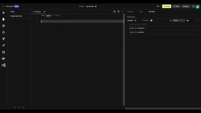Click the Free plan badge
Viewport: 201px width, 113px height.
[x=16, y=6]
